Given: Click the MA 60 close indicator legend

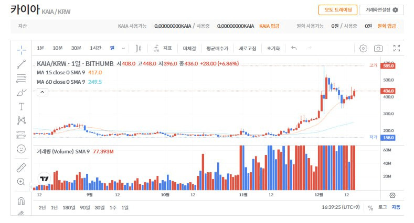Looking at the screenshot, I should click(69, 82).
